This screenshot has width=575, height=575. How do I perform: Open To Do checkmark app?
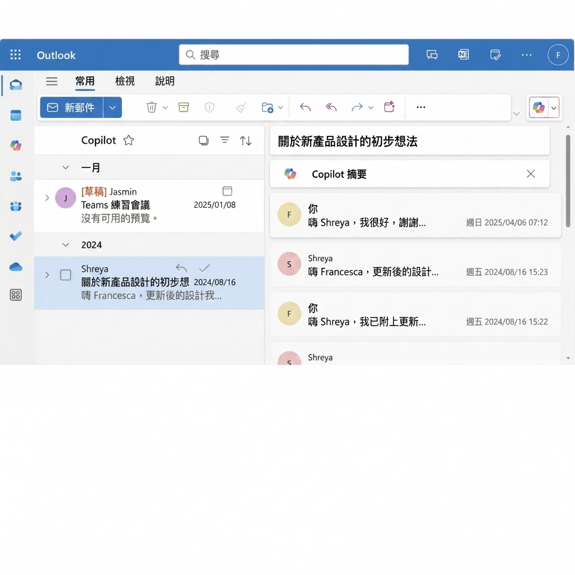point(16,236)
